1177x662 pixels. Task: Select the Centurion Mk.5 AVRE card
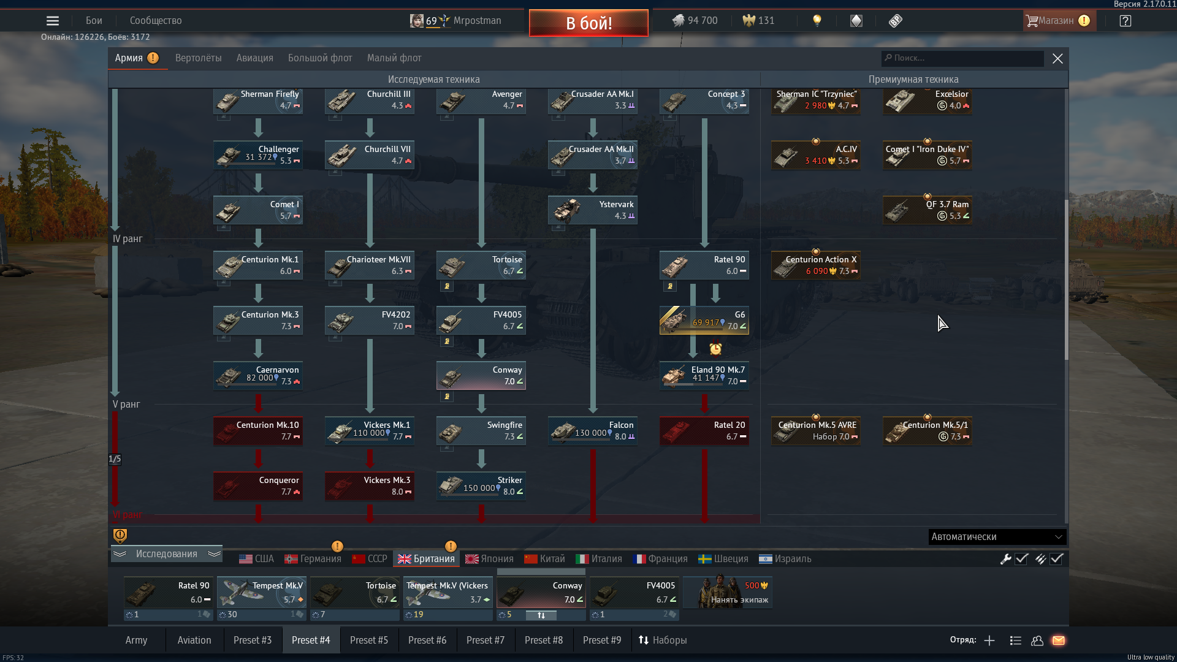tap(816, 431)
